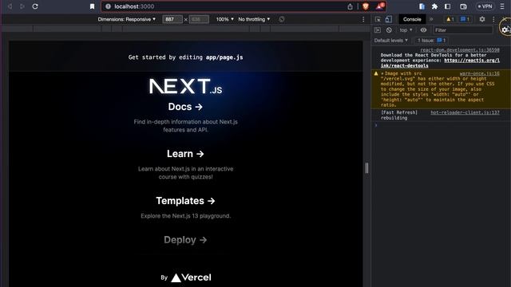The height and width of the screenshot is (287, 511).
Task: Open Brave Rewards triangle icon
Action: [x=380, y=6]
